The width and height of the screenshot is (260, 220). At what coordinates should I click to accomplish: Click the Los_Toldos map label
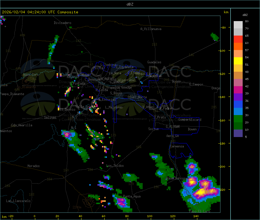pos(115,166)
